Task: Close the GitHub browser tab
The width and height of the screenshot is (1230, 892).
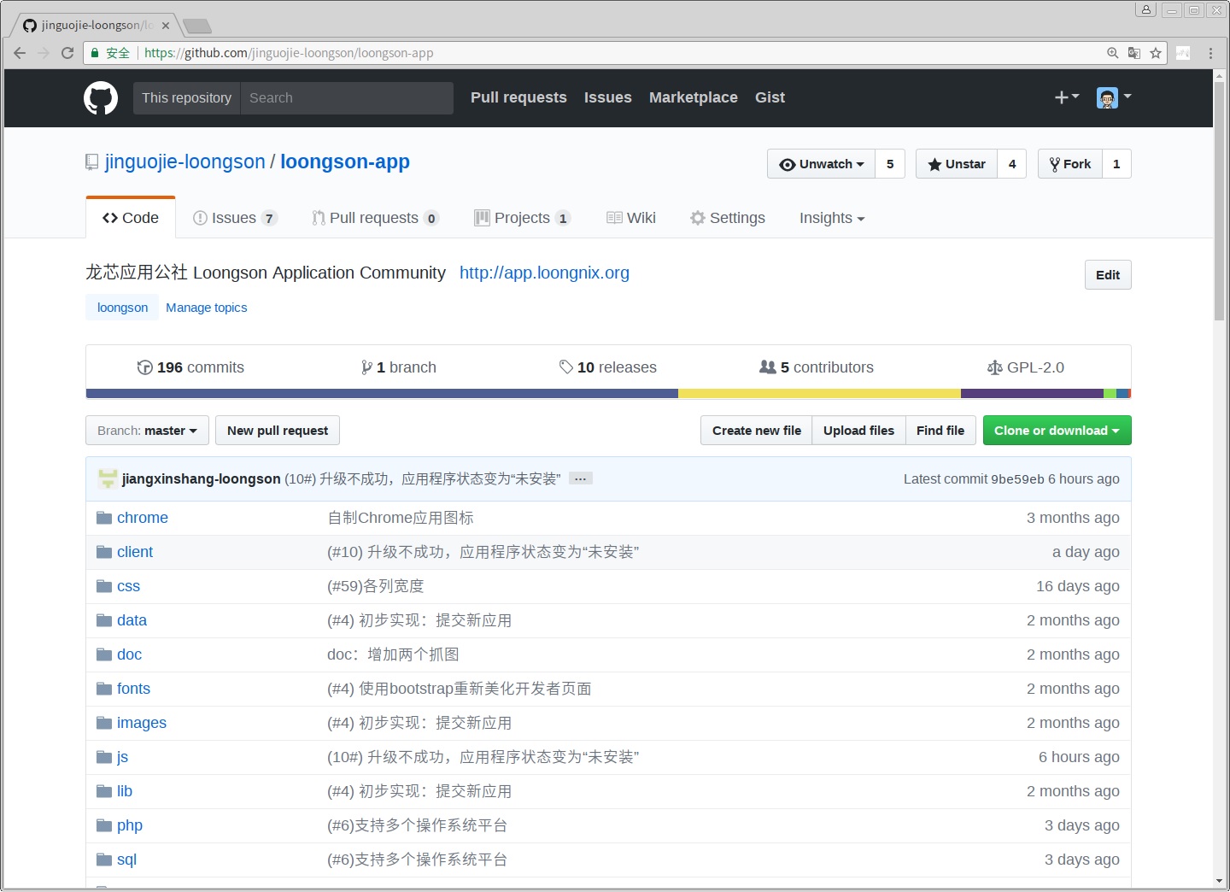Action: click(166, 26)
